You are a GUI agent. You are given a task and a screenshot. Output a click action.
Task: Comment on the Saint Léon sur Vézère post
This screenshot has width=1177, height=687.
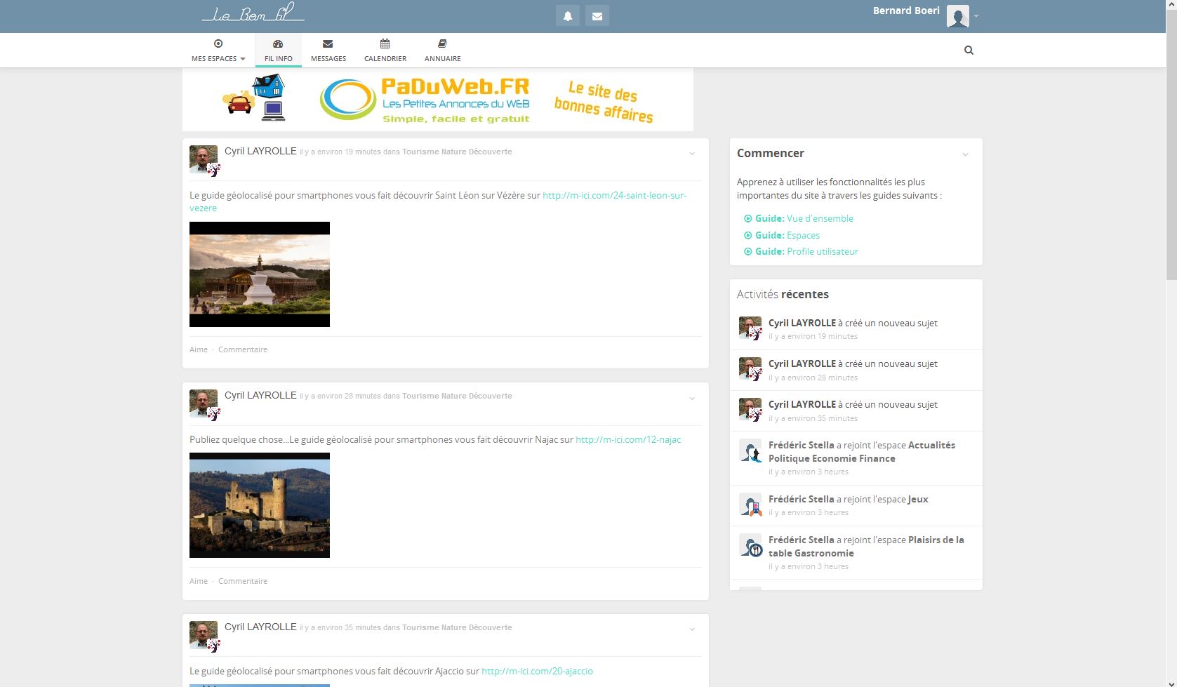tap(243, 349)
